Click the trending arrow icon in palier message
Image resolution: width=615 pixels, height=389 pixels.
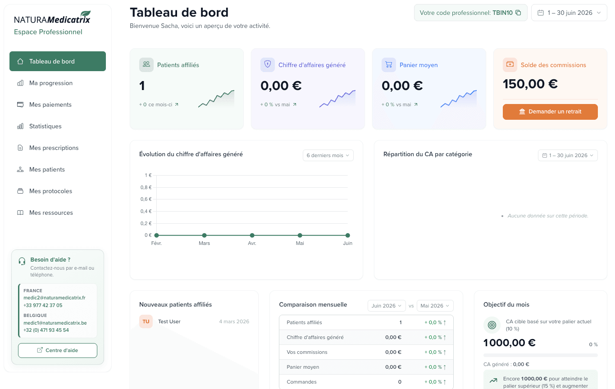[x=493, y=381]
